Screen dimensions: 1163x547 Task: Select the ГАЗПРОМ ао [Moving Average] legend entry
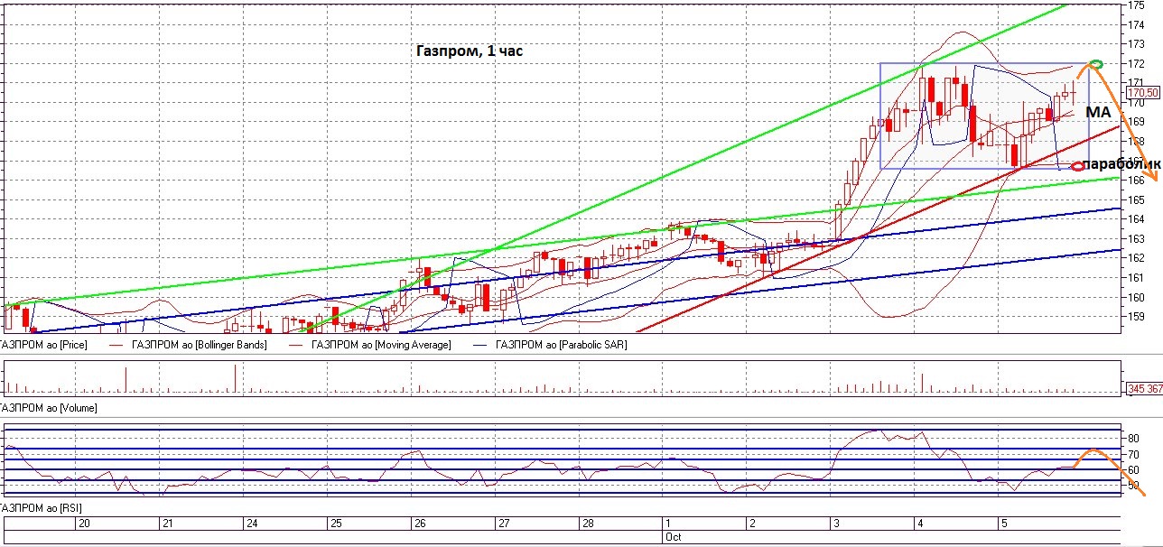coord(381,345)
